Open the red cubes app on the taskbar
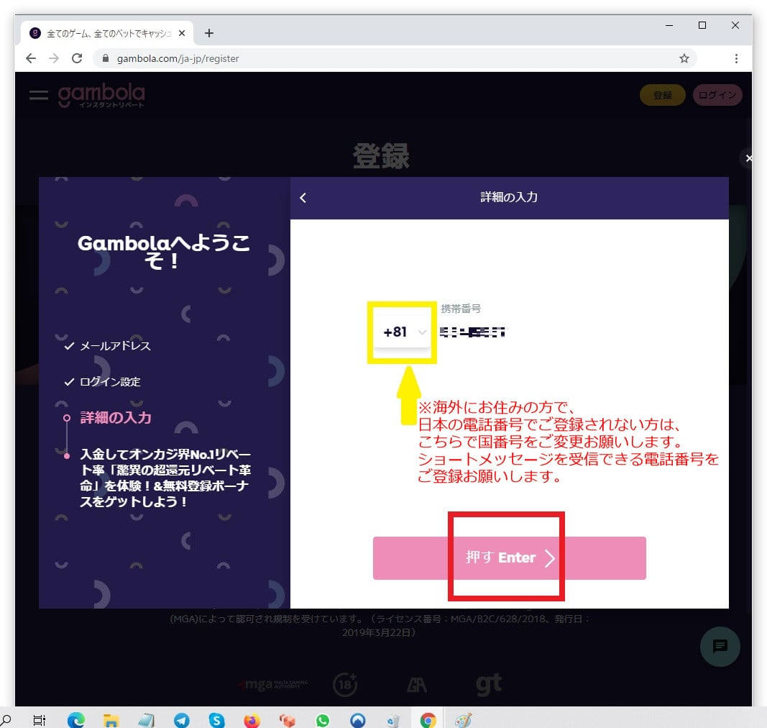 pos(287,720)
